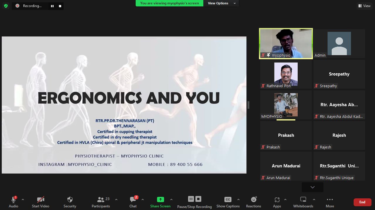
Task: Open the Security shield icon
Action: [70, 199]
